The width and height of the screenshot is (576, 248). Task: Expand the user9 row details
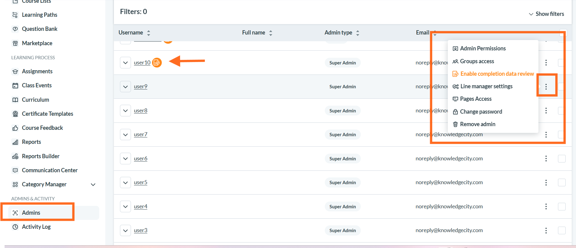(125, 86)
